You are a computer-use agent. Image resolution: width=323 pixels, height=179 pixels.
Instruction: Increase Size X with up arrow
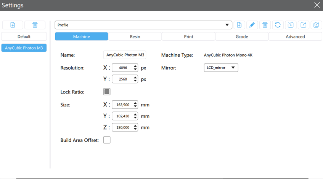point(135,103)
